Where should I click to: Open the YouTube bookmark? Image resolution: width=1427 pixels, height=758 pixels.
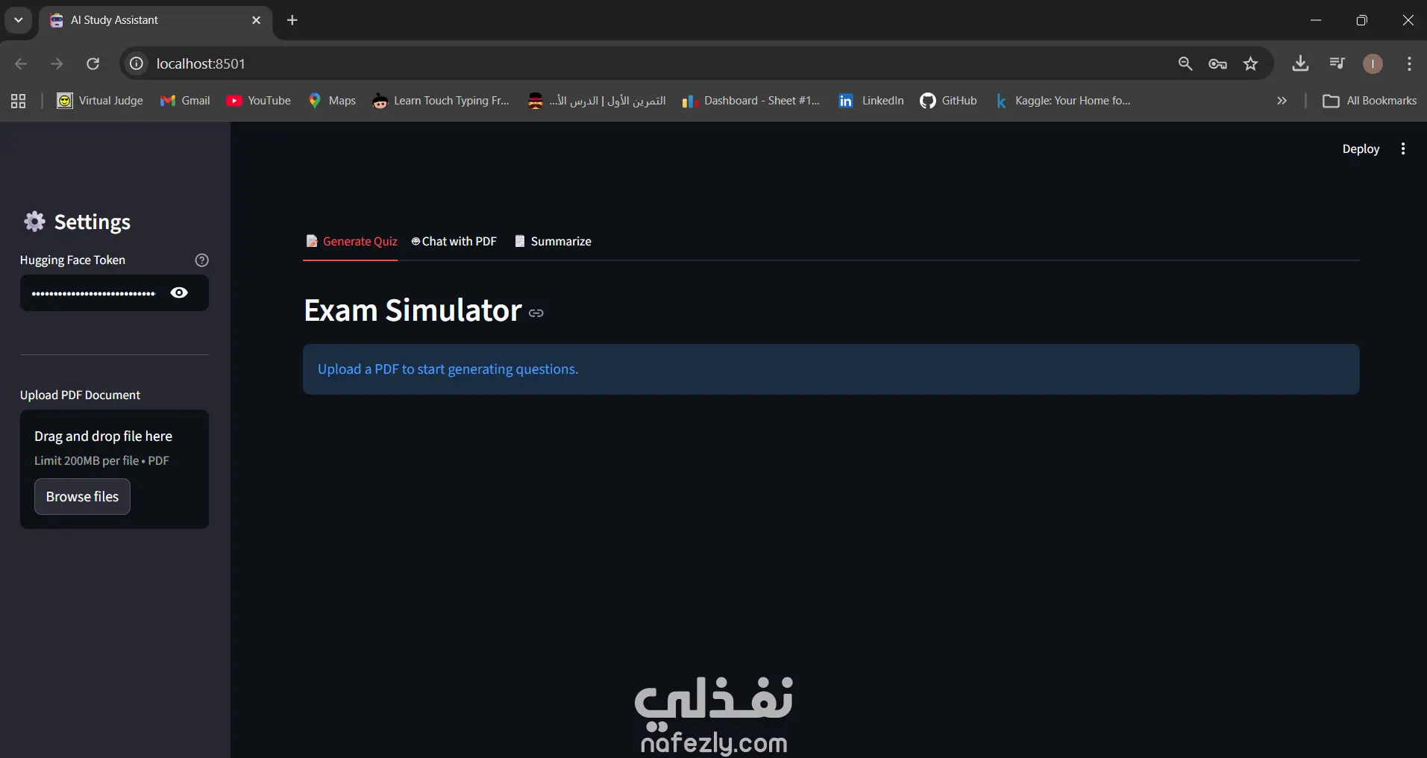pyautogui.click(x=258, y=101)
